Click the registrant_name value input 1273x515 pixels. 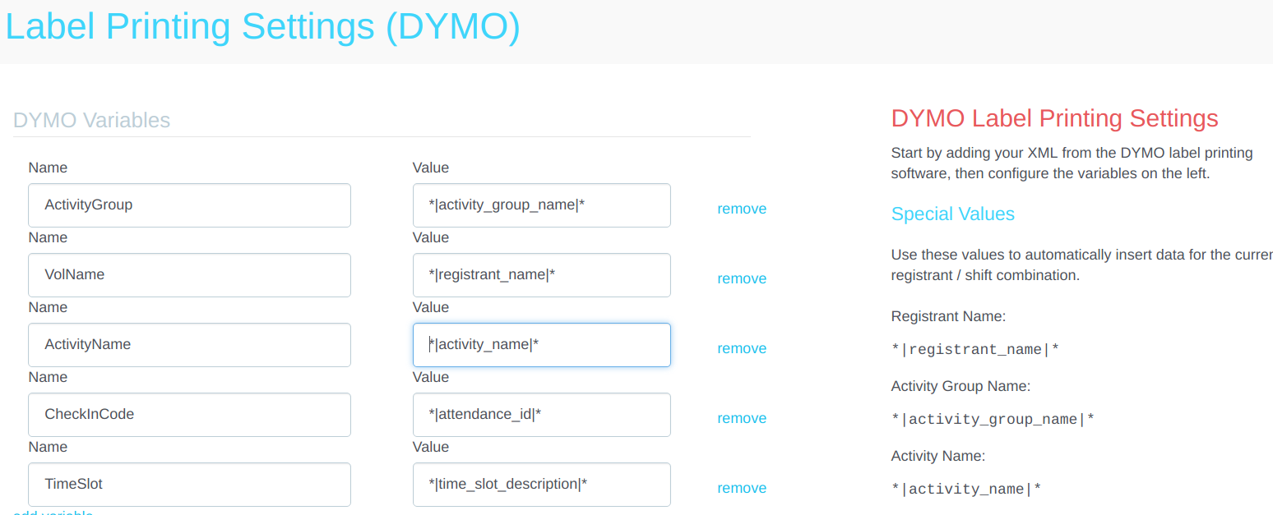coord(541,275)
